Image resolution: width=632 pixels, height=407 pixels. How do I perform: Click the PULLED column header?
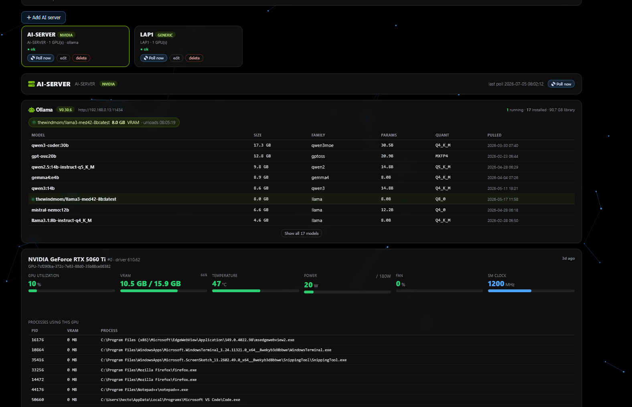[x=494, y=135]
